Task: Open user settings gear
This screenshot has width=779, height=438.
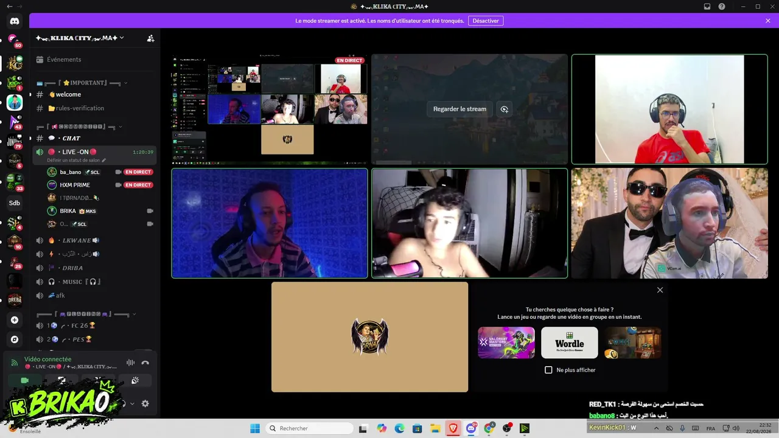Action: 145,403
